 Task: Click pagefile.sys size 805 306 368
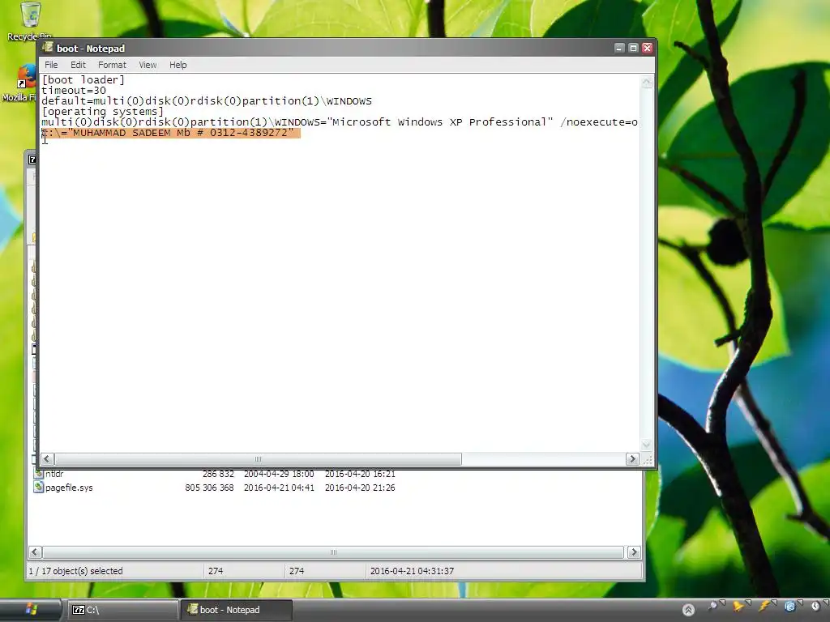pos(209,488)
